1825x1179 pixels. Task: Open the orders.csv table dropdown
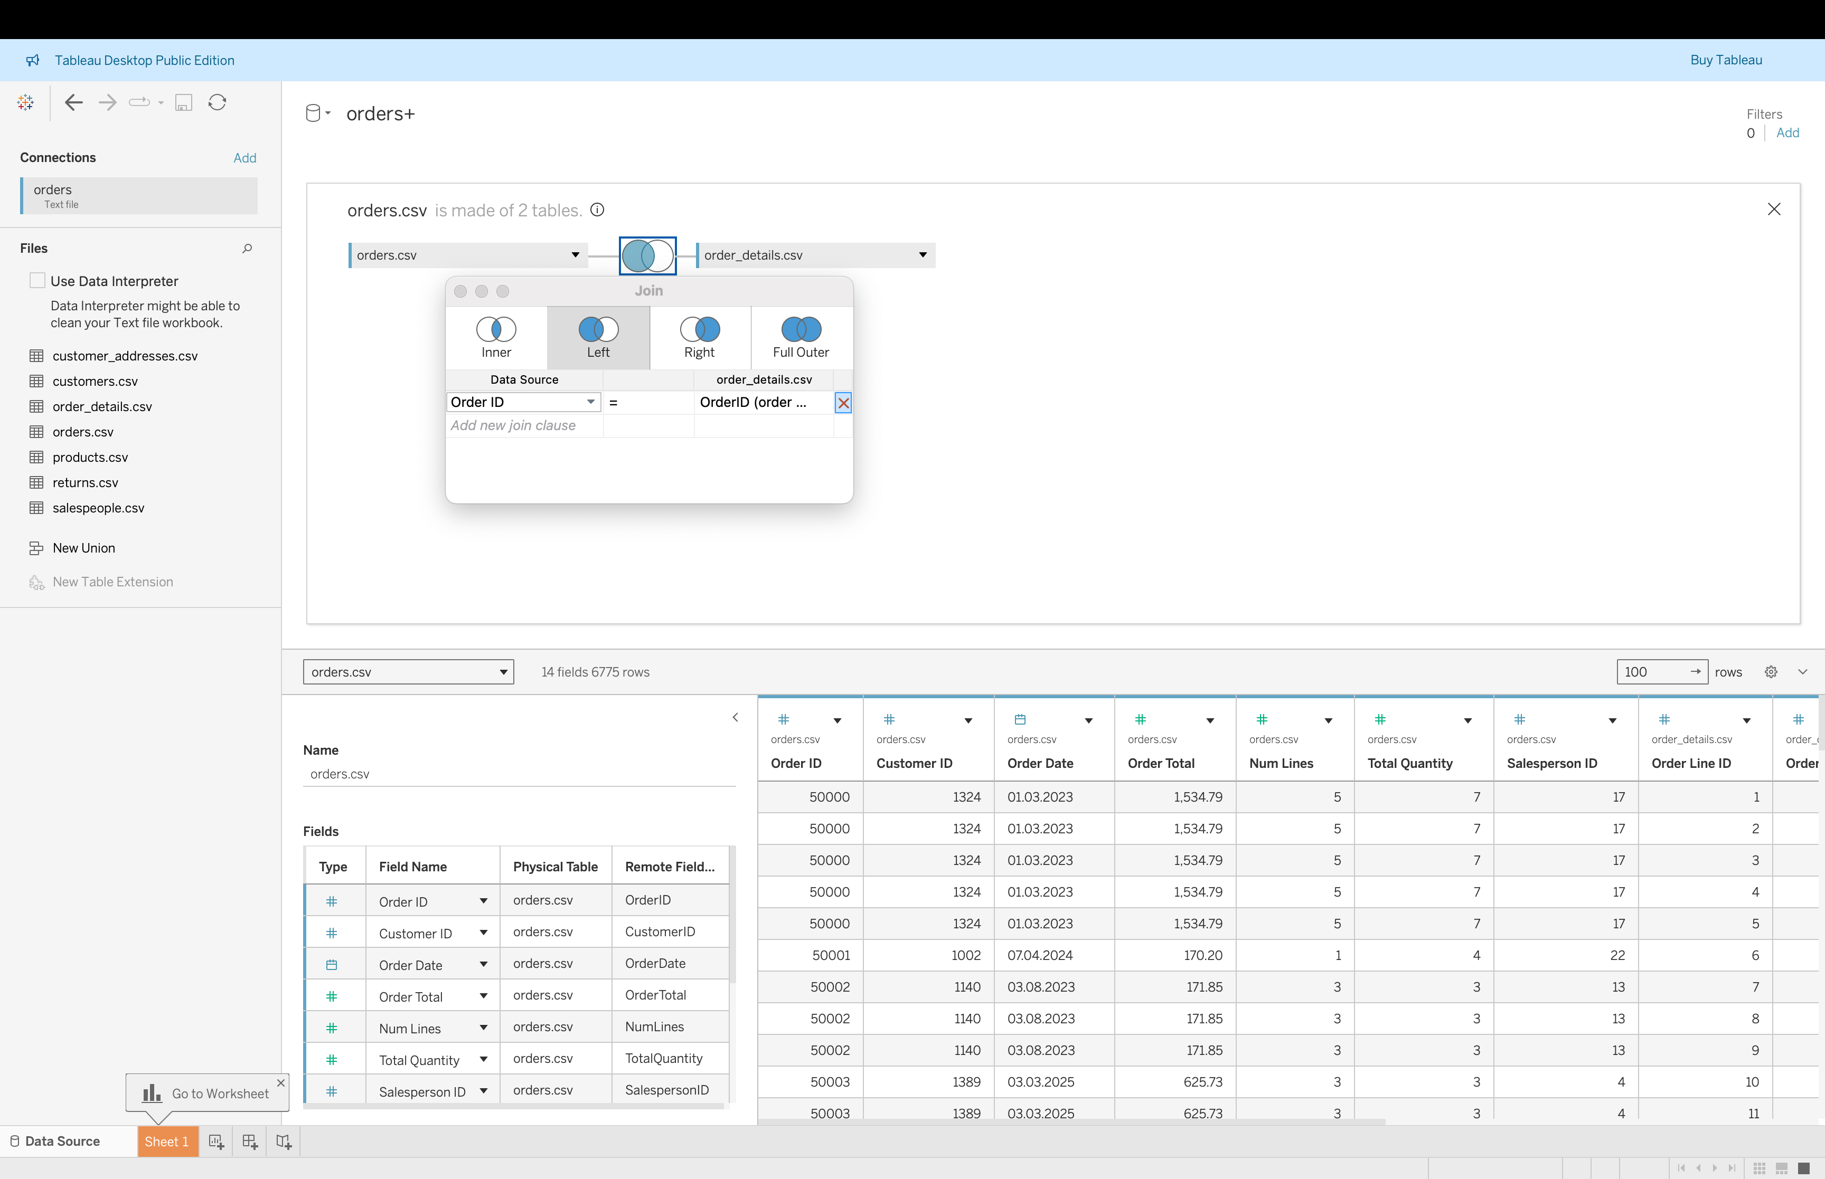tap(575, 256)
